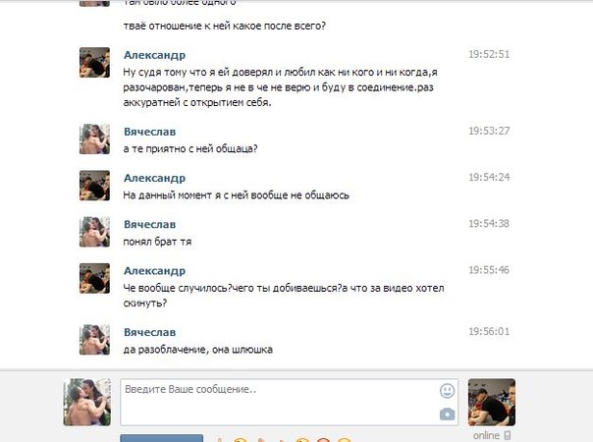
Task: Open Александр name link at 19:55:46
Action: (x=155, y=271)
